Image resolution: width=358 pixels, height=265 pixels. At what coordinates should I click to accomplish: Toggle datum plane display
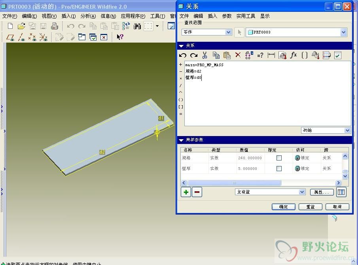click(x=11, y=37)
